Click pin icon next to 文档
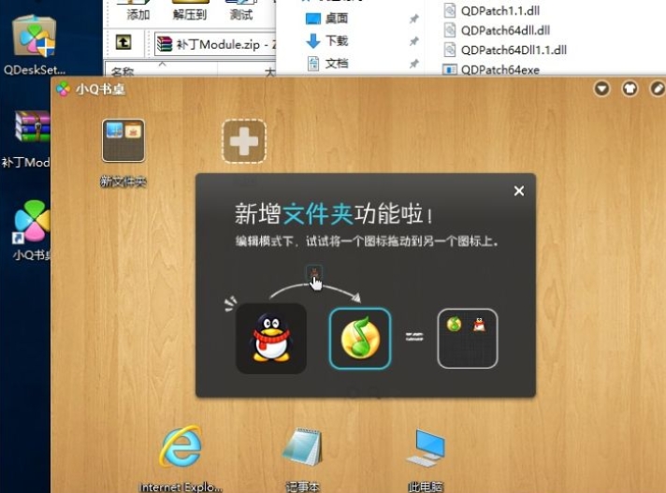This screenshot has width=666, height=493. coord(414,64)
